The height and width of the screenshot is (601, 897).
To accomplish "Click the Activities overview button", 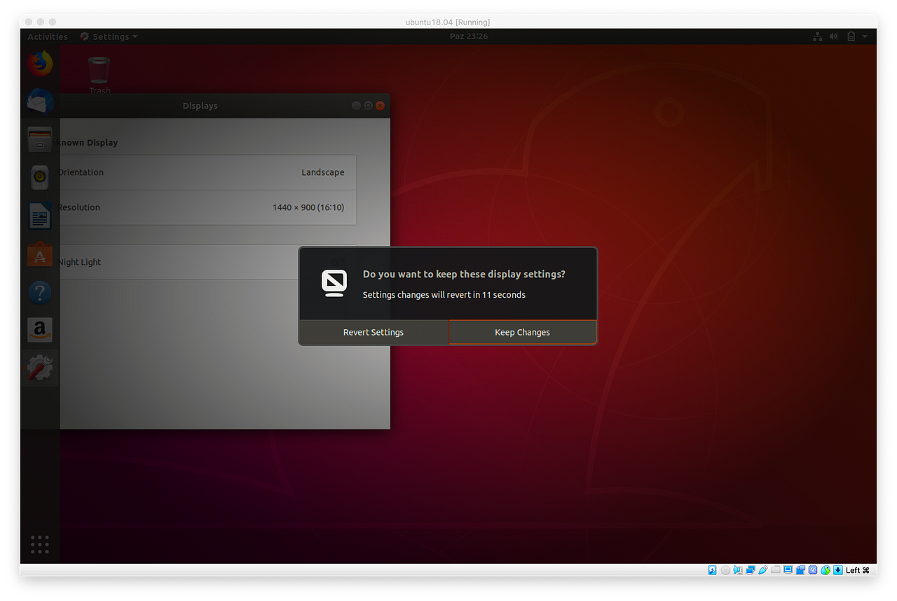I will 48,36.
